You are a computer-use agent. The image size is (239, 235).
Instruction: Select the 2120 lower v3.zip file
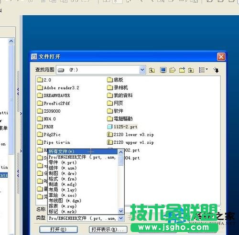coord(130,135)
